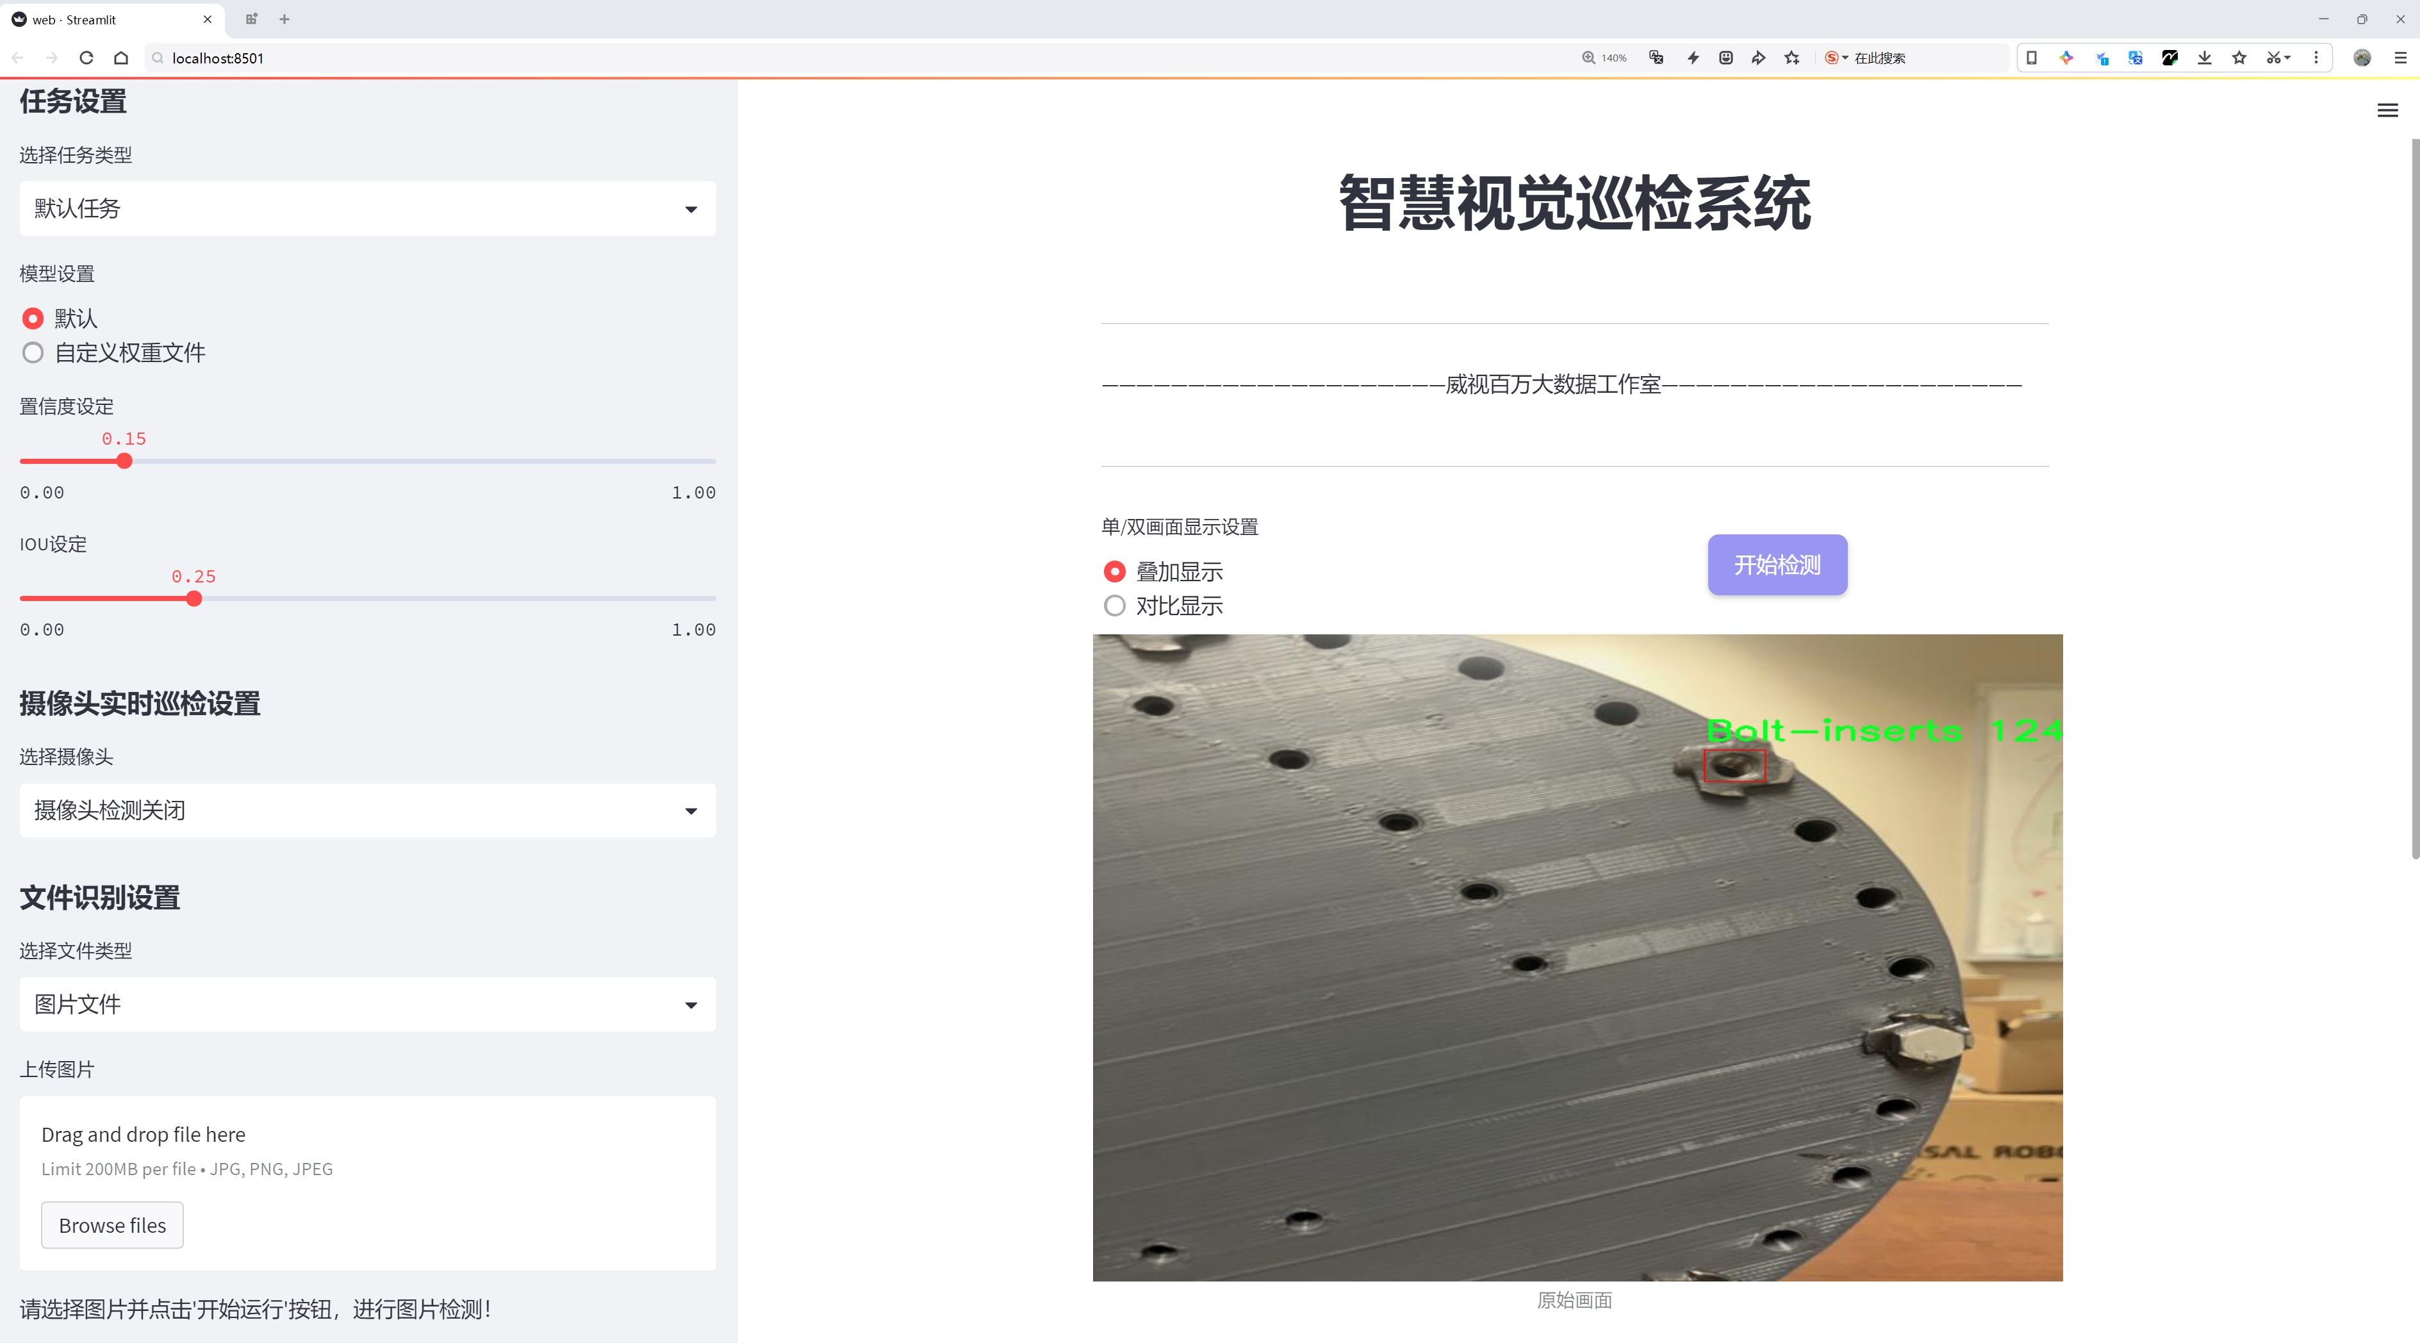Click the lightning speed mode icon
This screenshot has width=2420, height=1343.
(1693, 57)
